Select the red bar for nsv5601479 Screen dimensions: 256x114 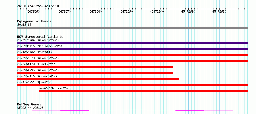[x=95, y=67]
